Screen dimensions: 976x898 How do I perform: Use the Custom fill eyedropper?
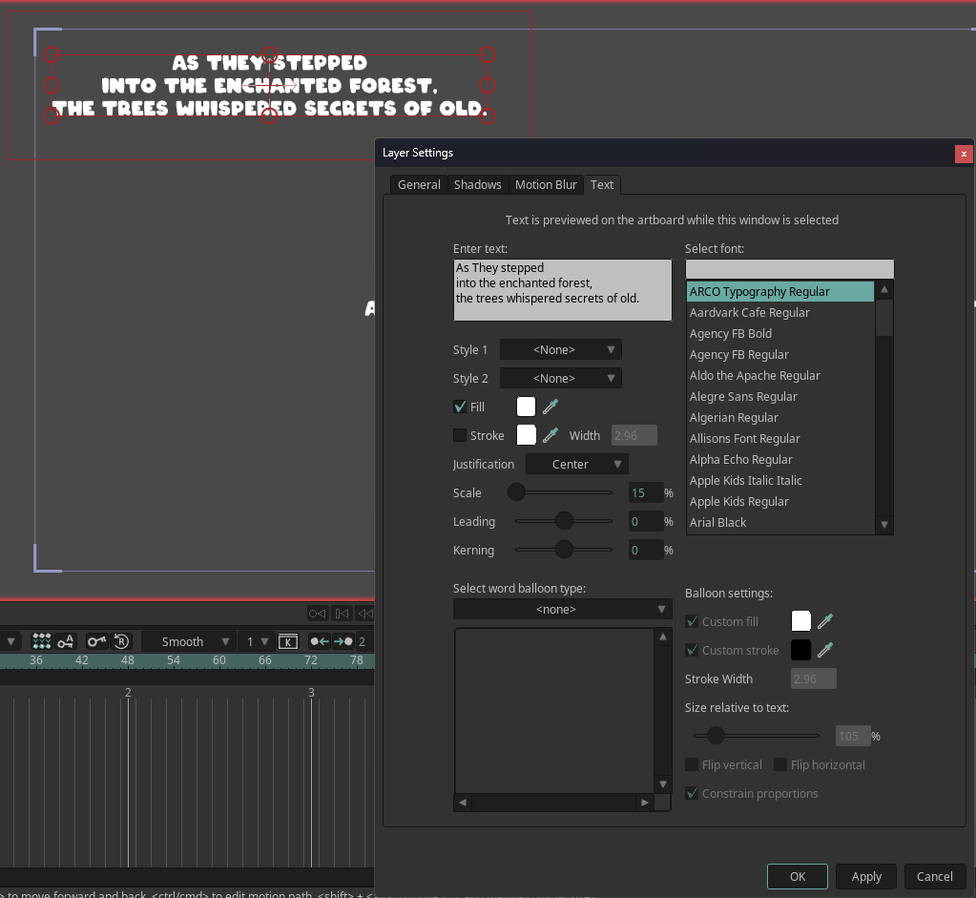825,621
